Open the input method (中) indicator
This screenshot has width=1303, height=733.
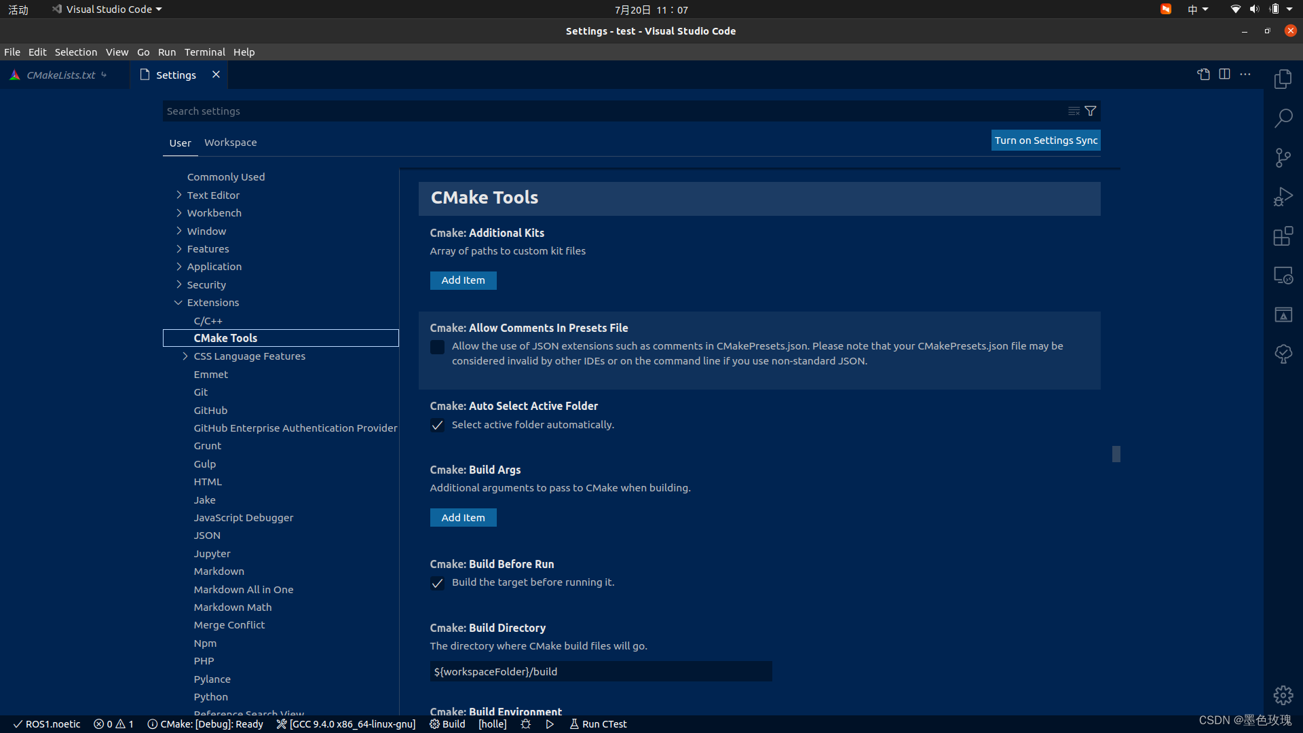(1198, 10)
